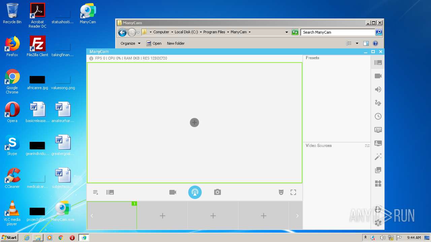Change the view with Explorer view icon
This screenshot has width=431, height=242.
(349, 43)
